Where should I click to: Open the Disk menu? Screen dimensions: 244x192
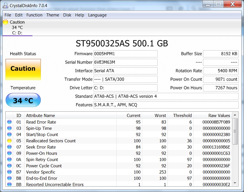click(67, 15)
